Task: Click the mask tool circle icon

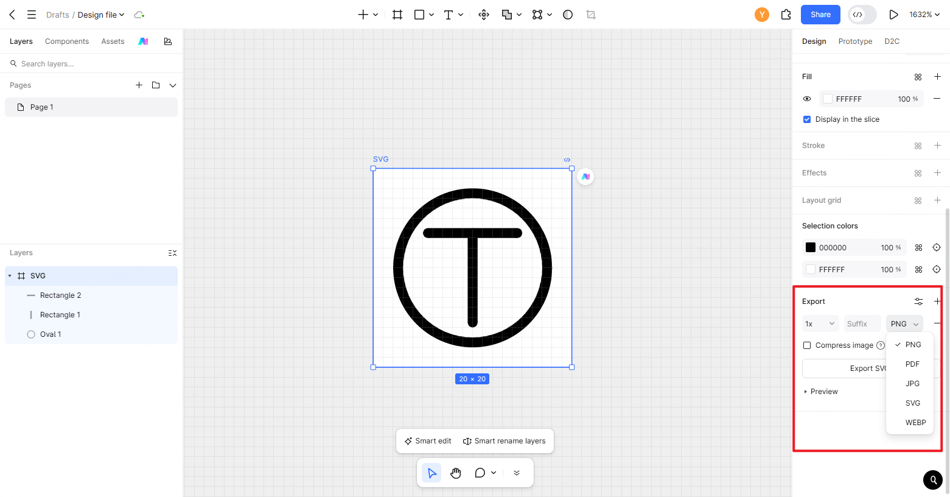Action: point(568,15)
